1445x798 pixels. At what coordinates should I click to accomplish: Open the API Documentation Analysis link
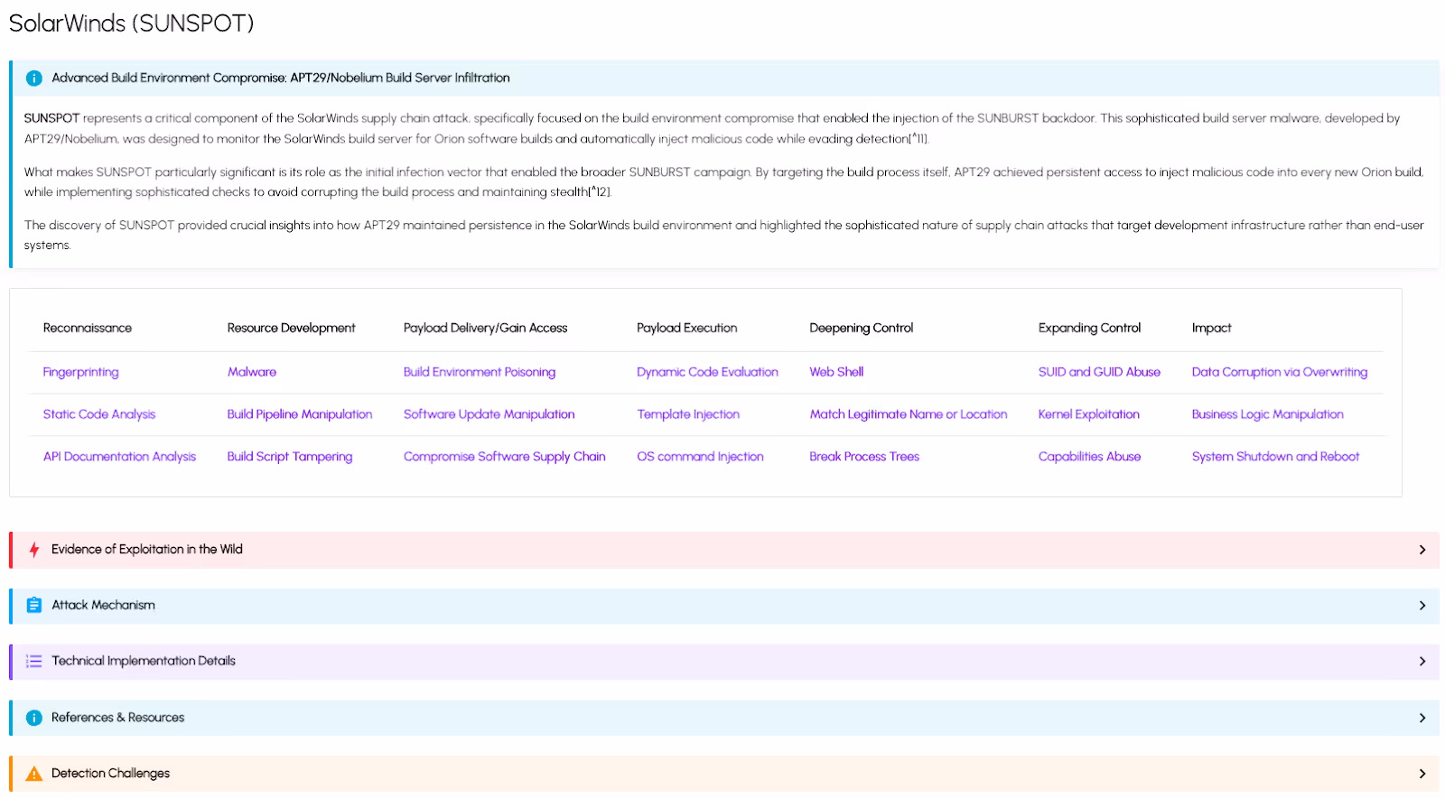[x=119, y=457]
